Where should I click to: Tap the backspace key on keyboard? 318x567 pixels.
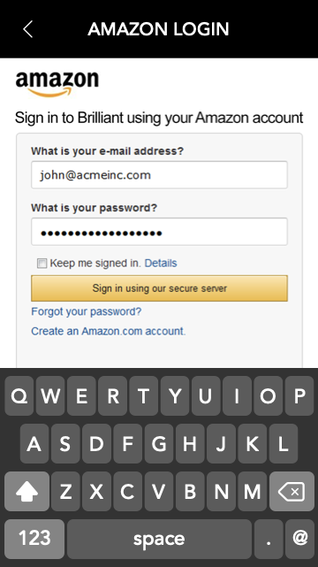[x=291, y=491]
